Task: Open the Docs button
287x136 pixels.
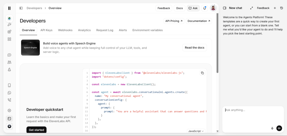Action: 180,8
